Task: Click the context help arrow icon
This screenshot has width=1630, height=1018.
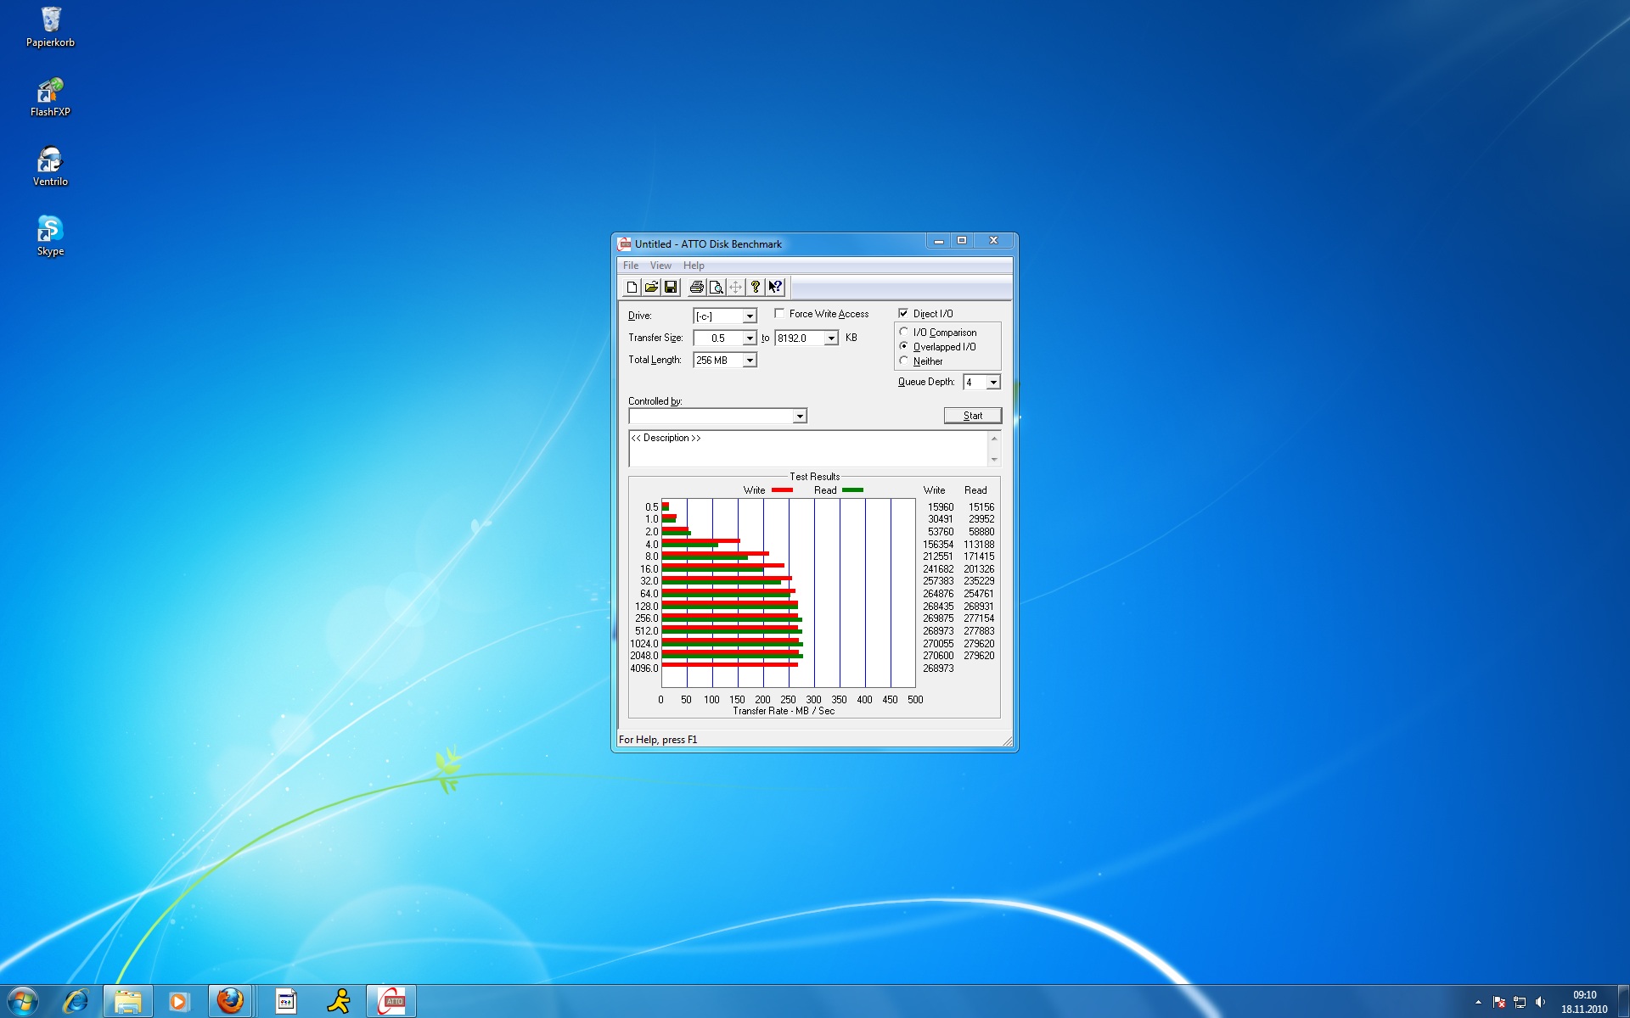Action: [775, 288]
